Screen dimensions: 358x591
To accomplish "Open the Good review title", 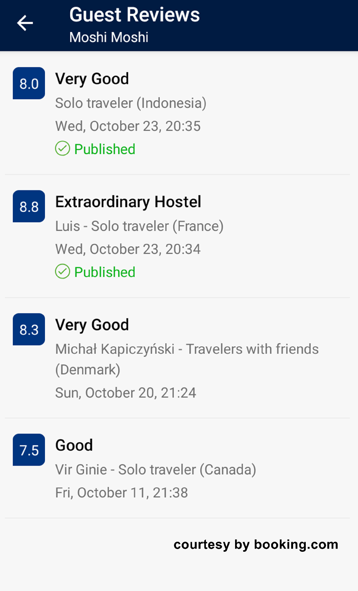I will 74,446.
